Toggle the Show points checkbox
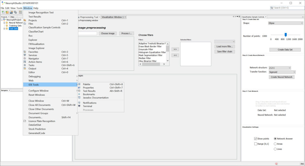 point(256,139)
